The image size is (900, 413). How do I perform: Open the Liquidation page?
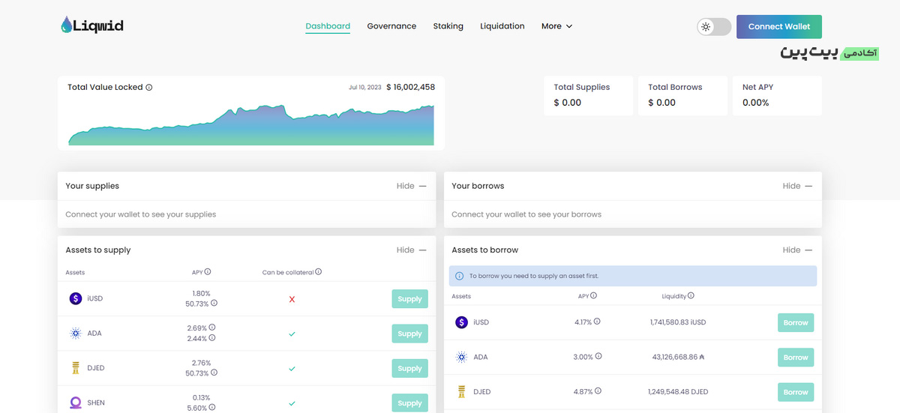(502, 26)
